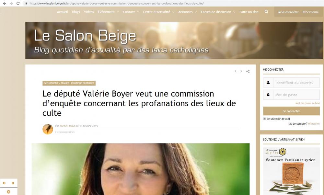Open the Vidéos menu item
Image resolution: width=324 pixels, height=195 pixels.
coord(89,12)
